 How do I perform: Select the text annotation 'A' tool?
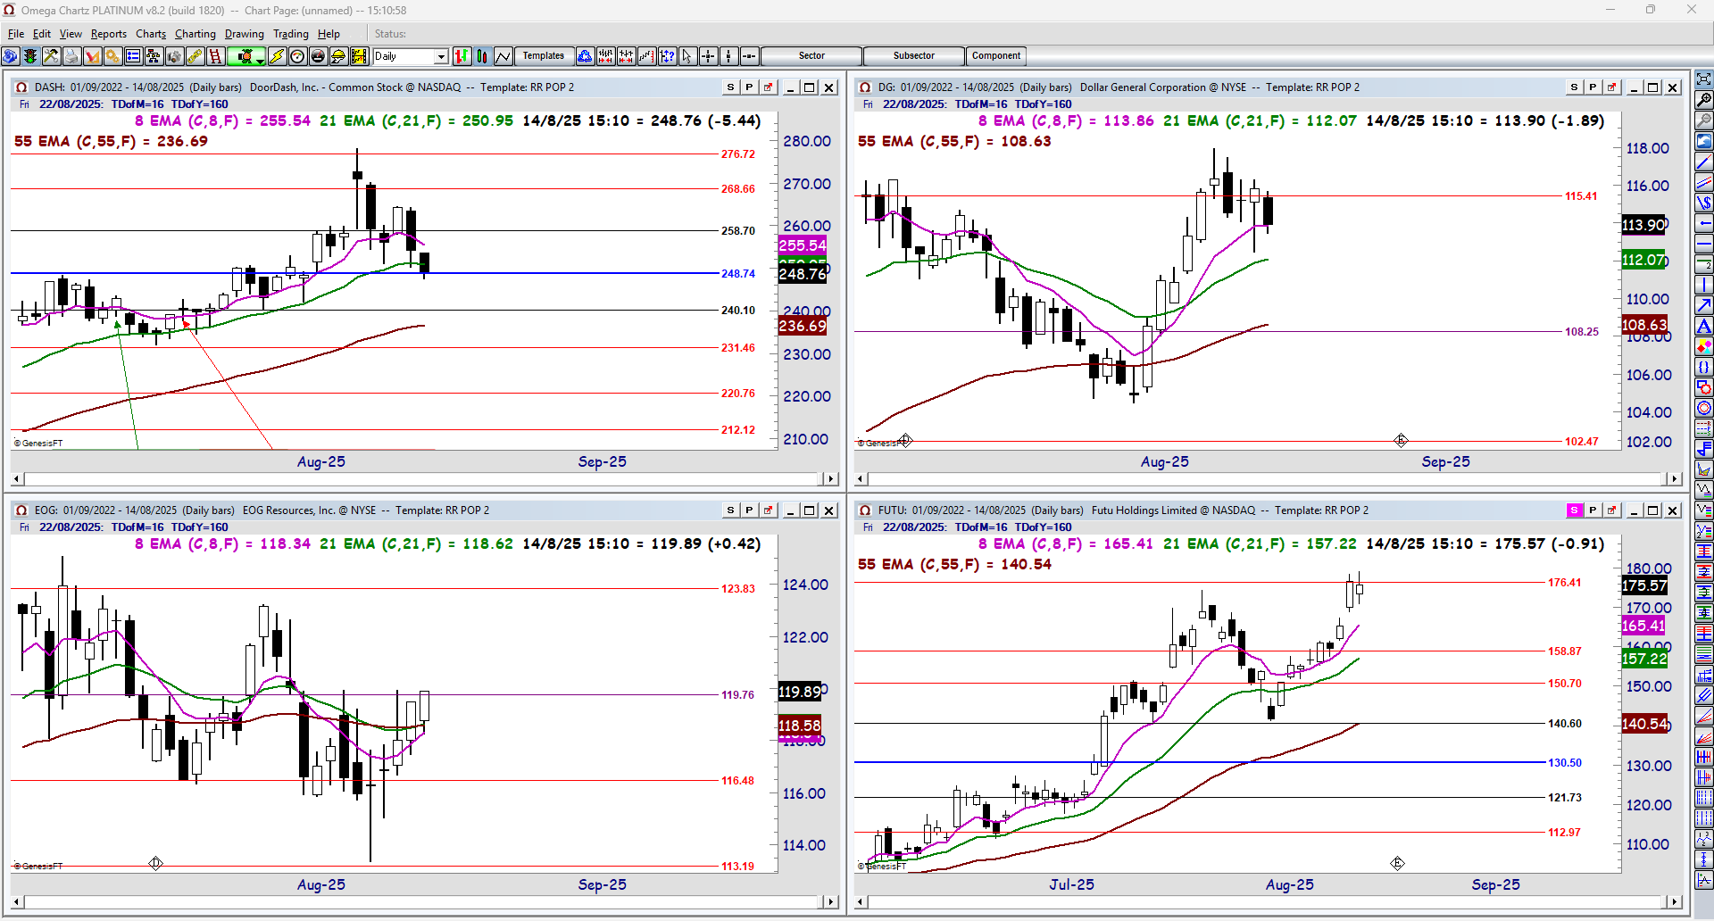pos(1704,327)
